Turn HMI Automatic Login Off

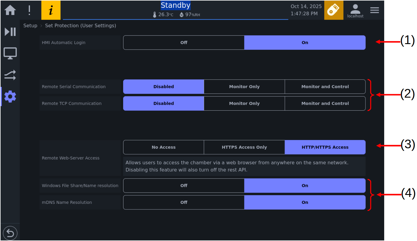click(x=184, y=43)
